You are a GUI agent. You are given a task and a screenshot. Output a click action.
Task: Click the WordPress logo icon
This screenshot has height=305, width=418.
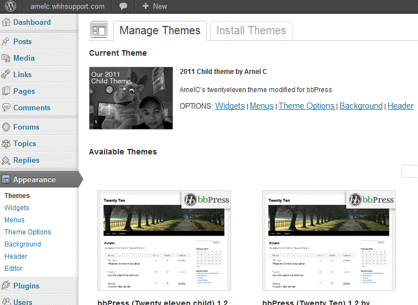(x=12, y=7)
